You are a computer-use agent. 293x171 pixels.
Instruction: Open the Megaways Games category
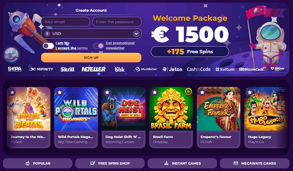[x=254, y=163]
